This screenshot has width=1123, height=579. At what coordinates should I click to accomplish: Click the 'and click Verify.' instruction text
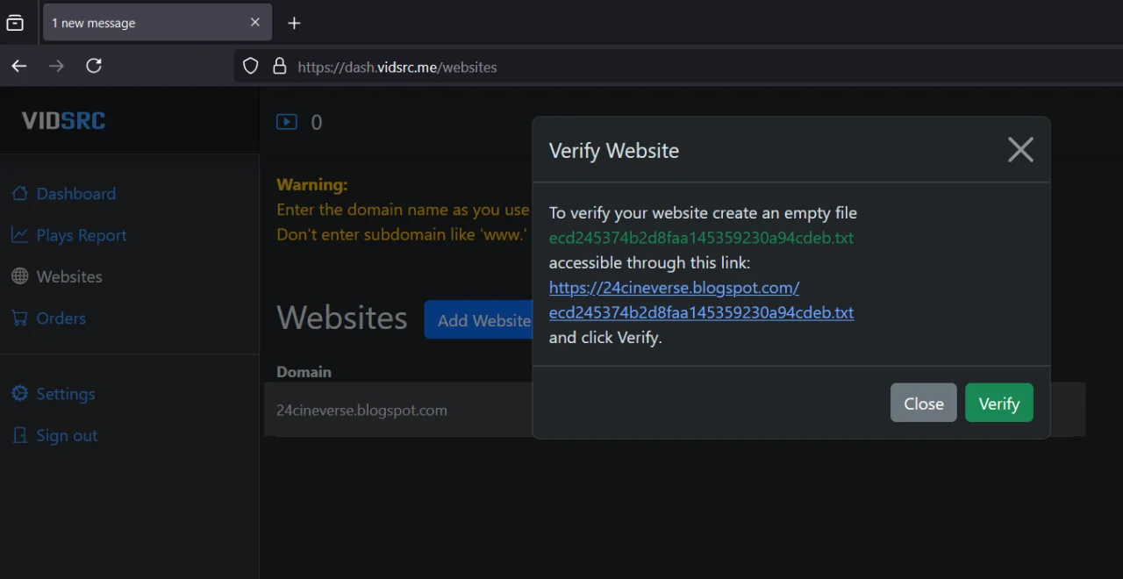[605, 337]
